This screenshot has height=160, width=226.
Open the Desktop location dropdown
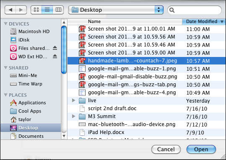[116, 10]
